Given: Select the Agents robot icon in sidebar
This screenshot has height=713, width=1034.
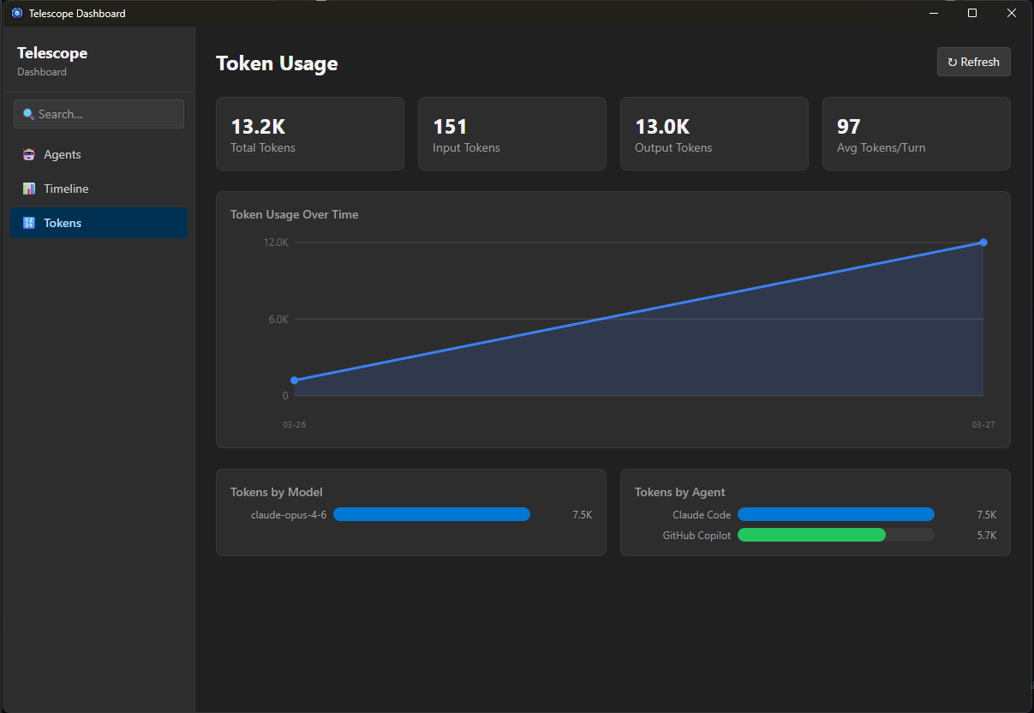Looking at the screenshot, I should [28, 154].
